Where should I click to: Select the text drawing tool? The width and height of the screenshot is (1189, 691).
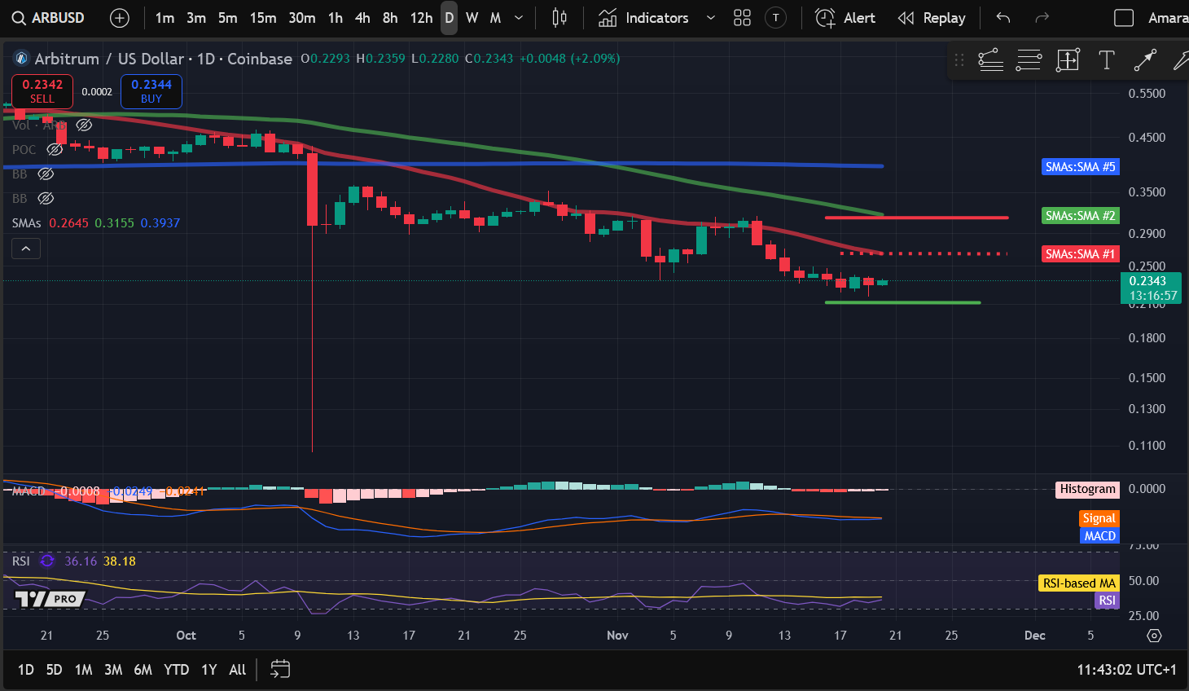coord(1106,59)
